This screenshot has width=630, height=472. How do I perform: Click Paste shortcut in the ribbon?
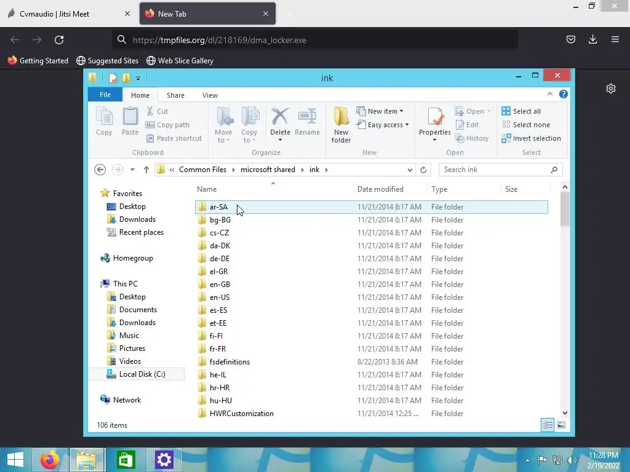(173, 138)
